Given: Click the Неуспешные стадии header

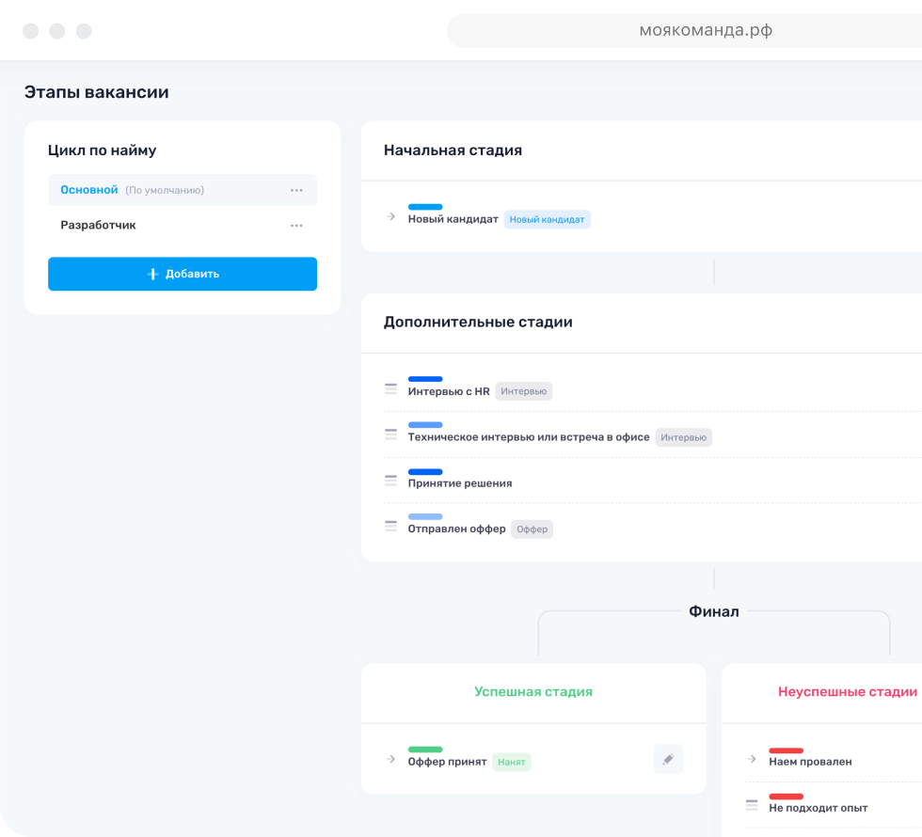Looking at the screenshot, I should tap(848, 692).
